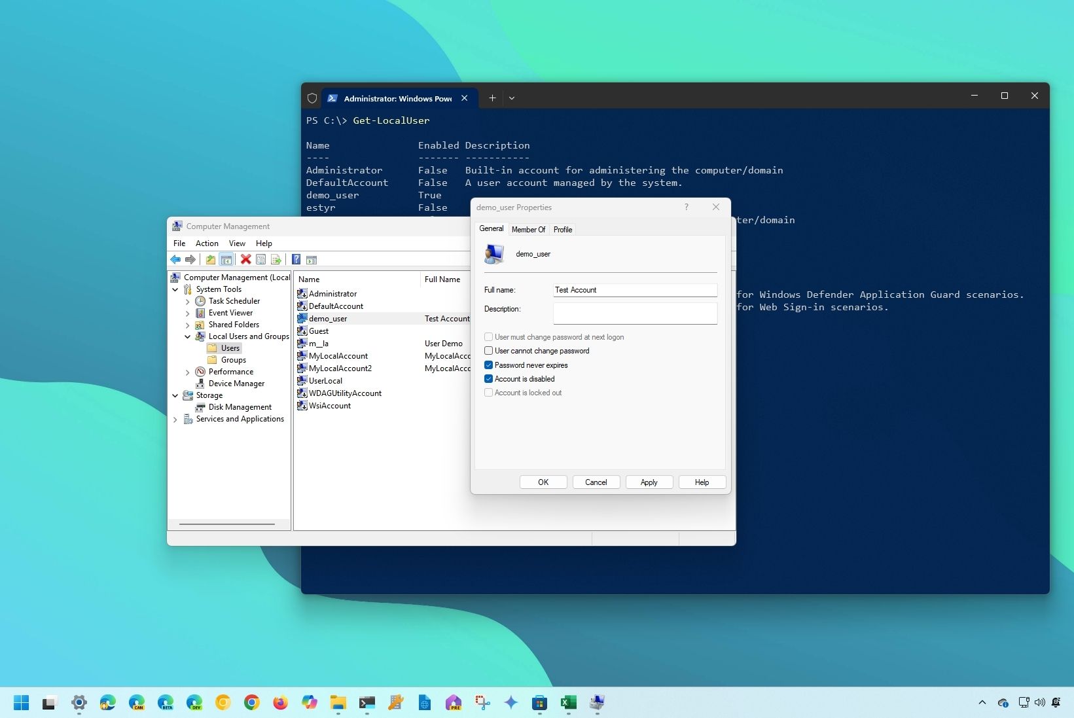1074x718 pixels.
Task: Click the Forward navigation arrow in Computer Management
Action: (190, 260)
